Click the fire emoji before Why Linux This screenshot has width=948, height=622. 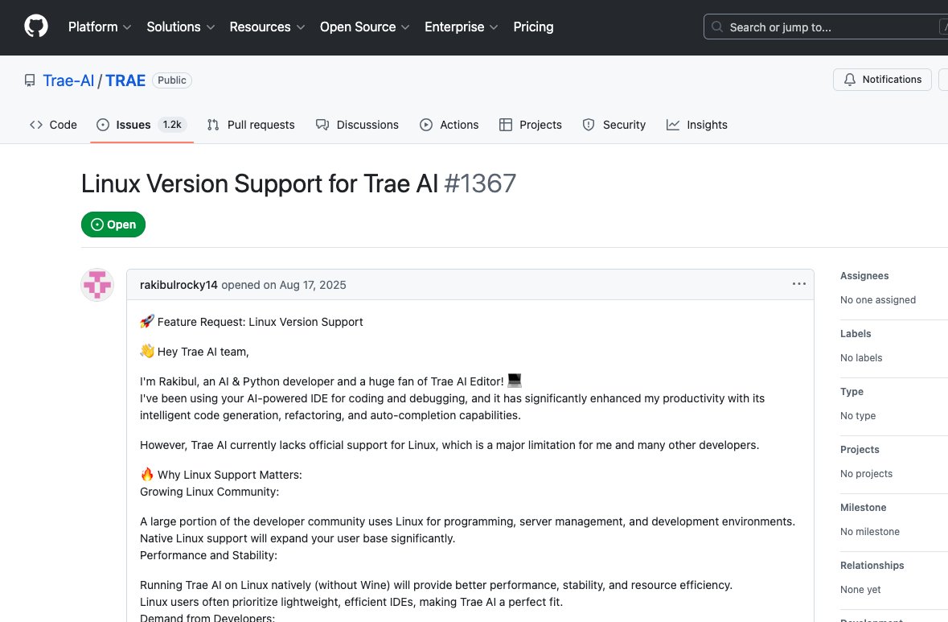pos(147,474)
